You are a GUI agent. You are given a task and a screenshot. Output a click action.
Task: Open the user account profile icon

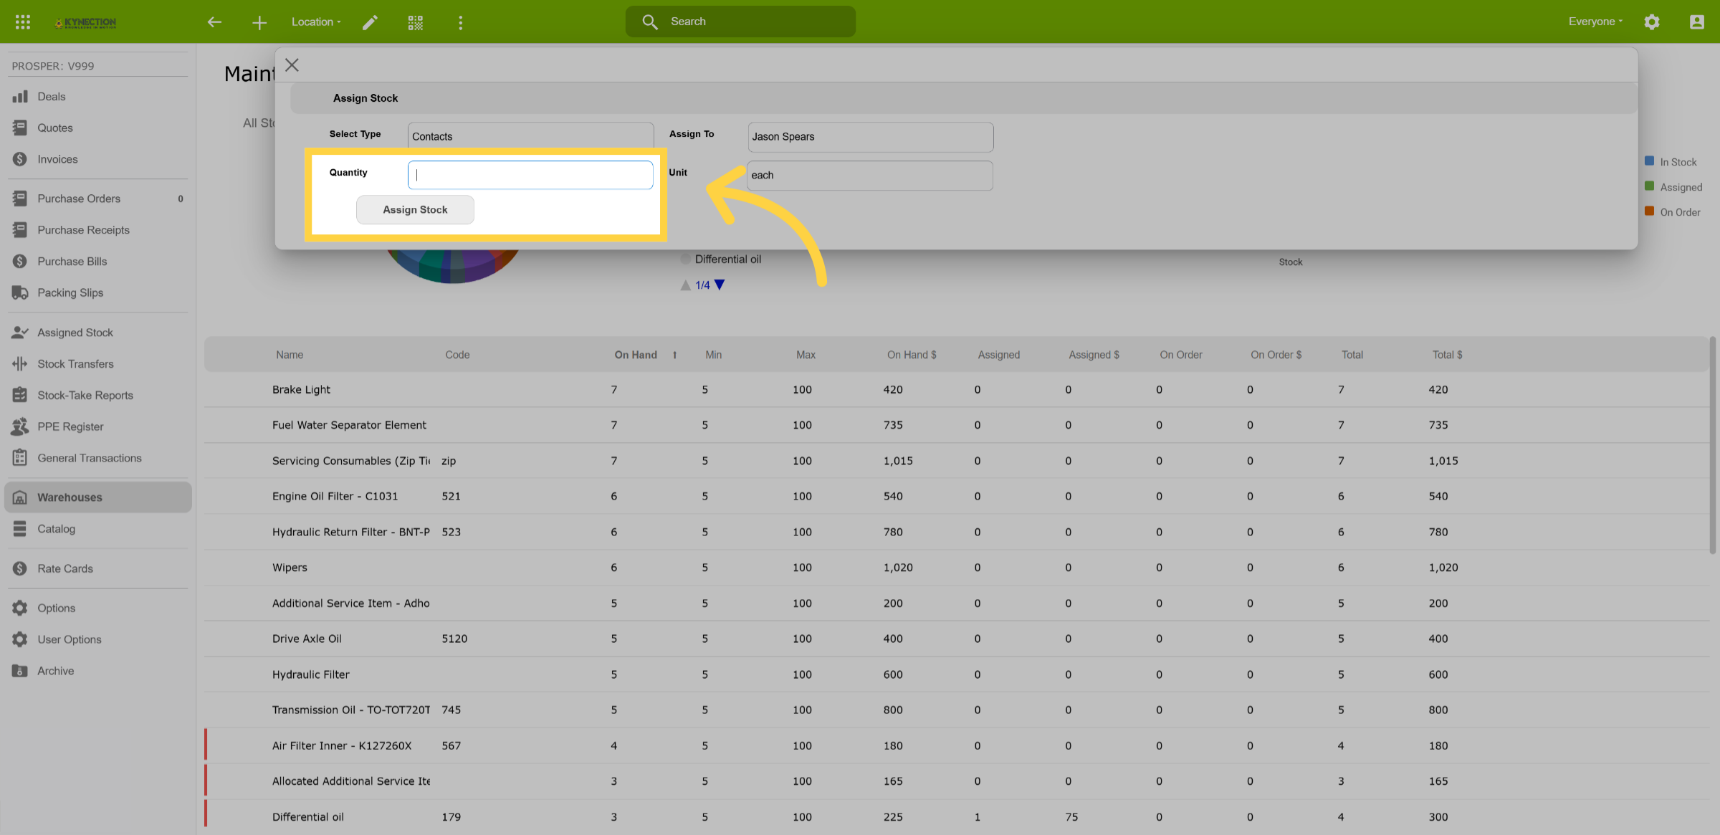pos(1697,22)
